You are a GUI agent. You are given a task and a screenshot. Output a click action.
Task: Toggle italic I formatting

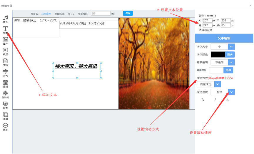point(215,100)
